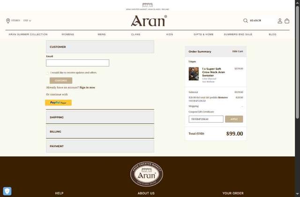Click the Edit Cart link
300x197 pixels.
click(238, 51)
